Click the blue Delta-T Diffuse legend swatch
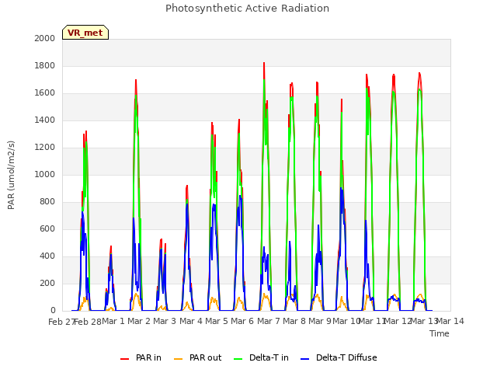 pos(305,359)
